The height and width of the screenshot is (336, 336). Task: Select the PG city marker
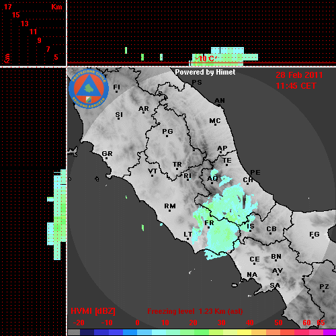point(167,136)
